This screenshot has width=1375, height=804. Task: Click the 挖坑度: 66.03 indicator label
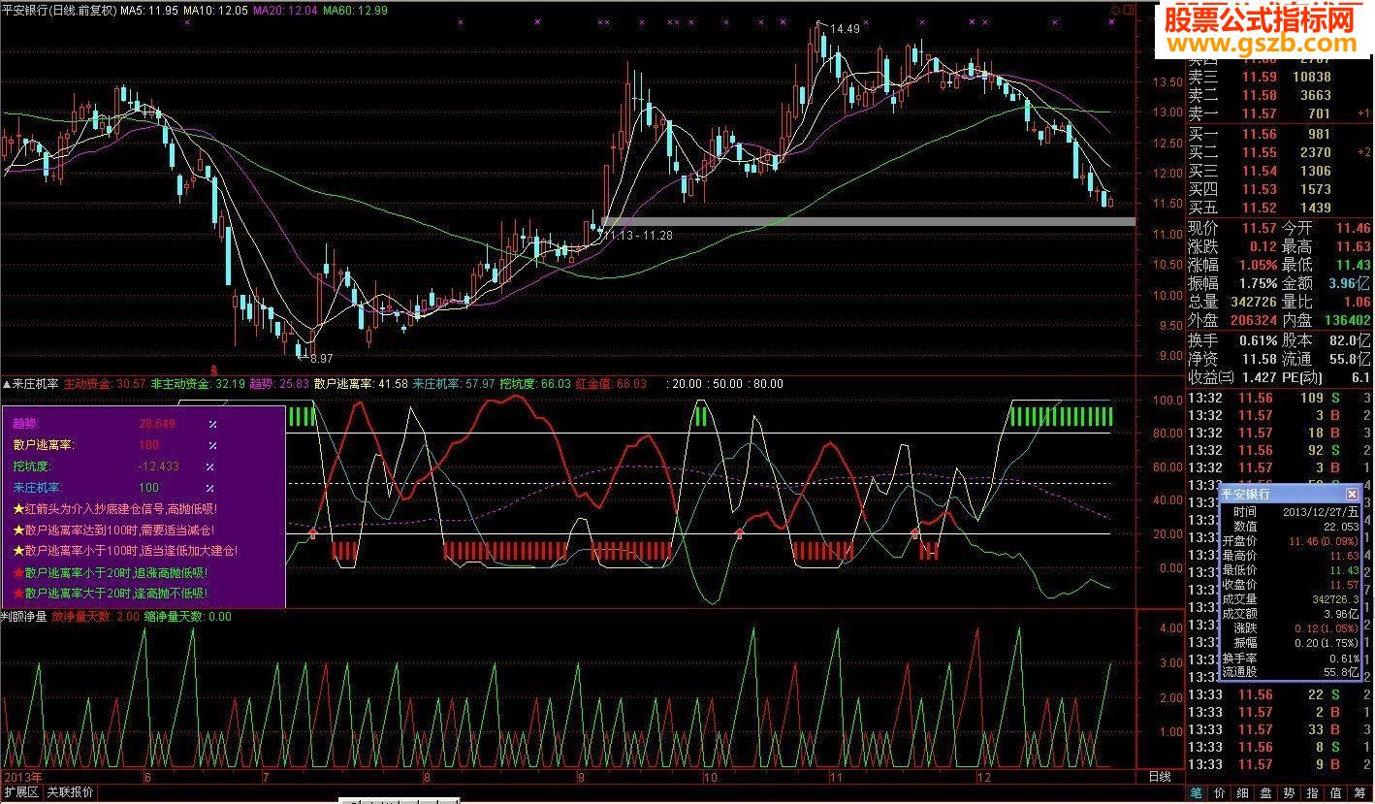tap(535, 384)
